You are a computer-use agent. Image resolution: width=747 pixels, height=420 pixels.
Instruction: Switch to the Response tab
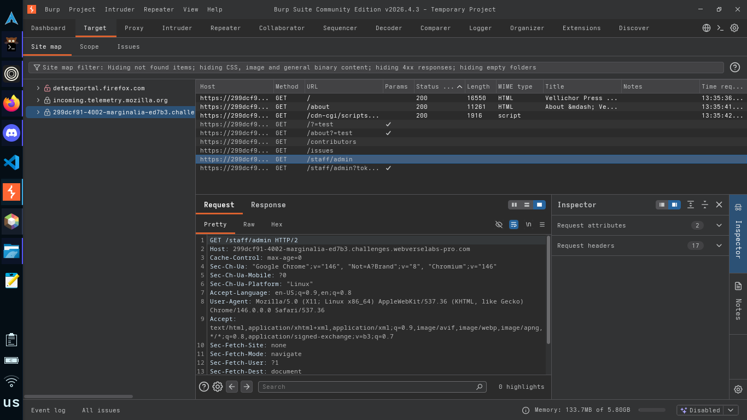click(x=269, y=205)
